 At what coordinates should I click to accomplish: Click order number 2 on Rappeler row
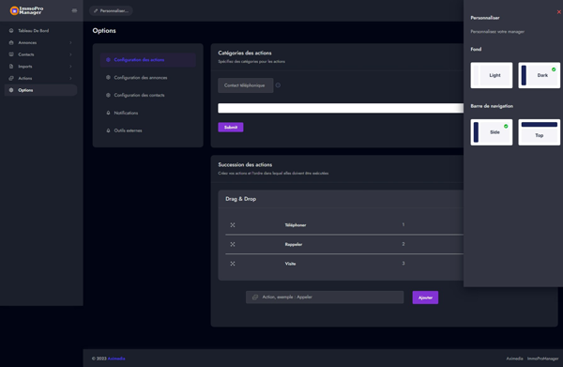point(403,244)
